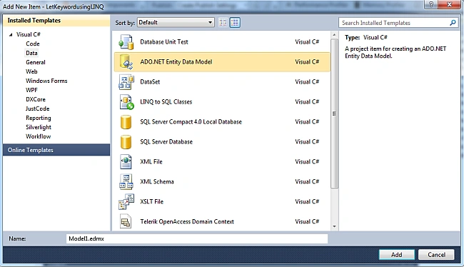Select the DXCore category
The width and height of the screenshot is (464, 267).
tap(36, 99)
